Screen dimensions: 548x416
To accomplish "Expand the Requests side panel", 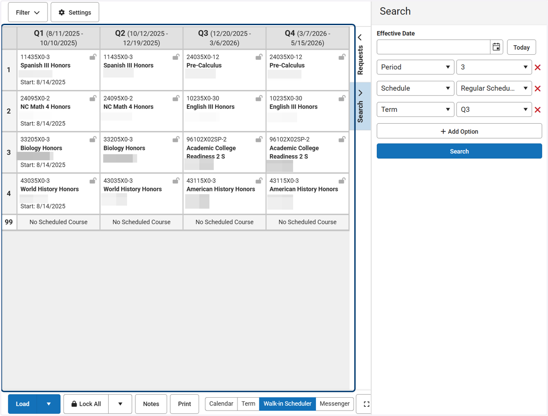I will click(360, 54).
